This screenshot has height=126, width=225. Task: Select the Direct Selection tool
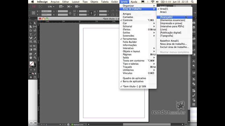click(35, 23)
